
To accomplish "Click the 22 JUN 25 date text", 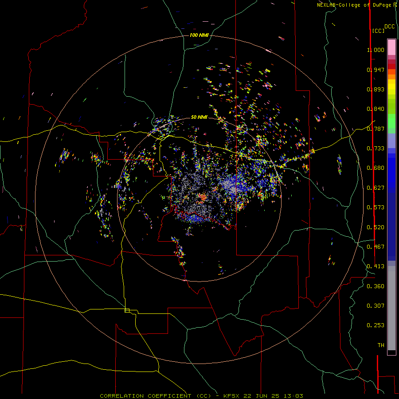I will click(262, 396).
